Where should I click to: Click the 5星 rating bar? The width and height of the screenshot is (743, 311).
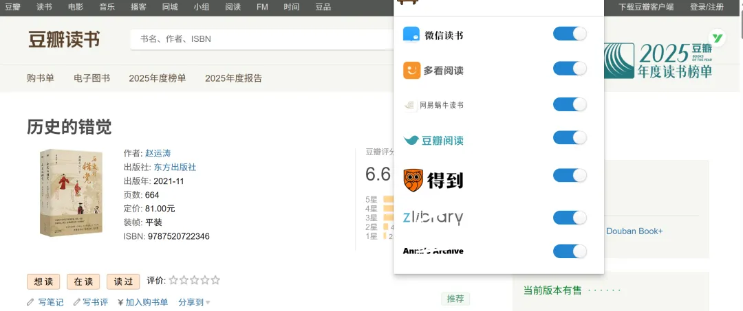click(388, 199)
